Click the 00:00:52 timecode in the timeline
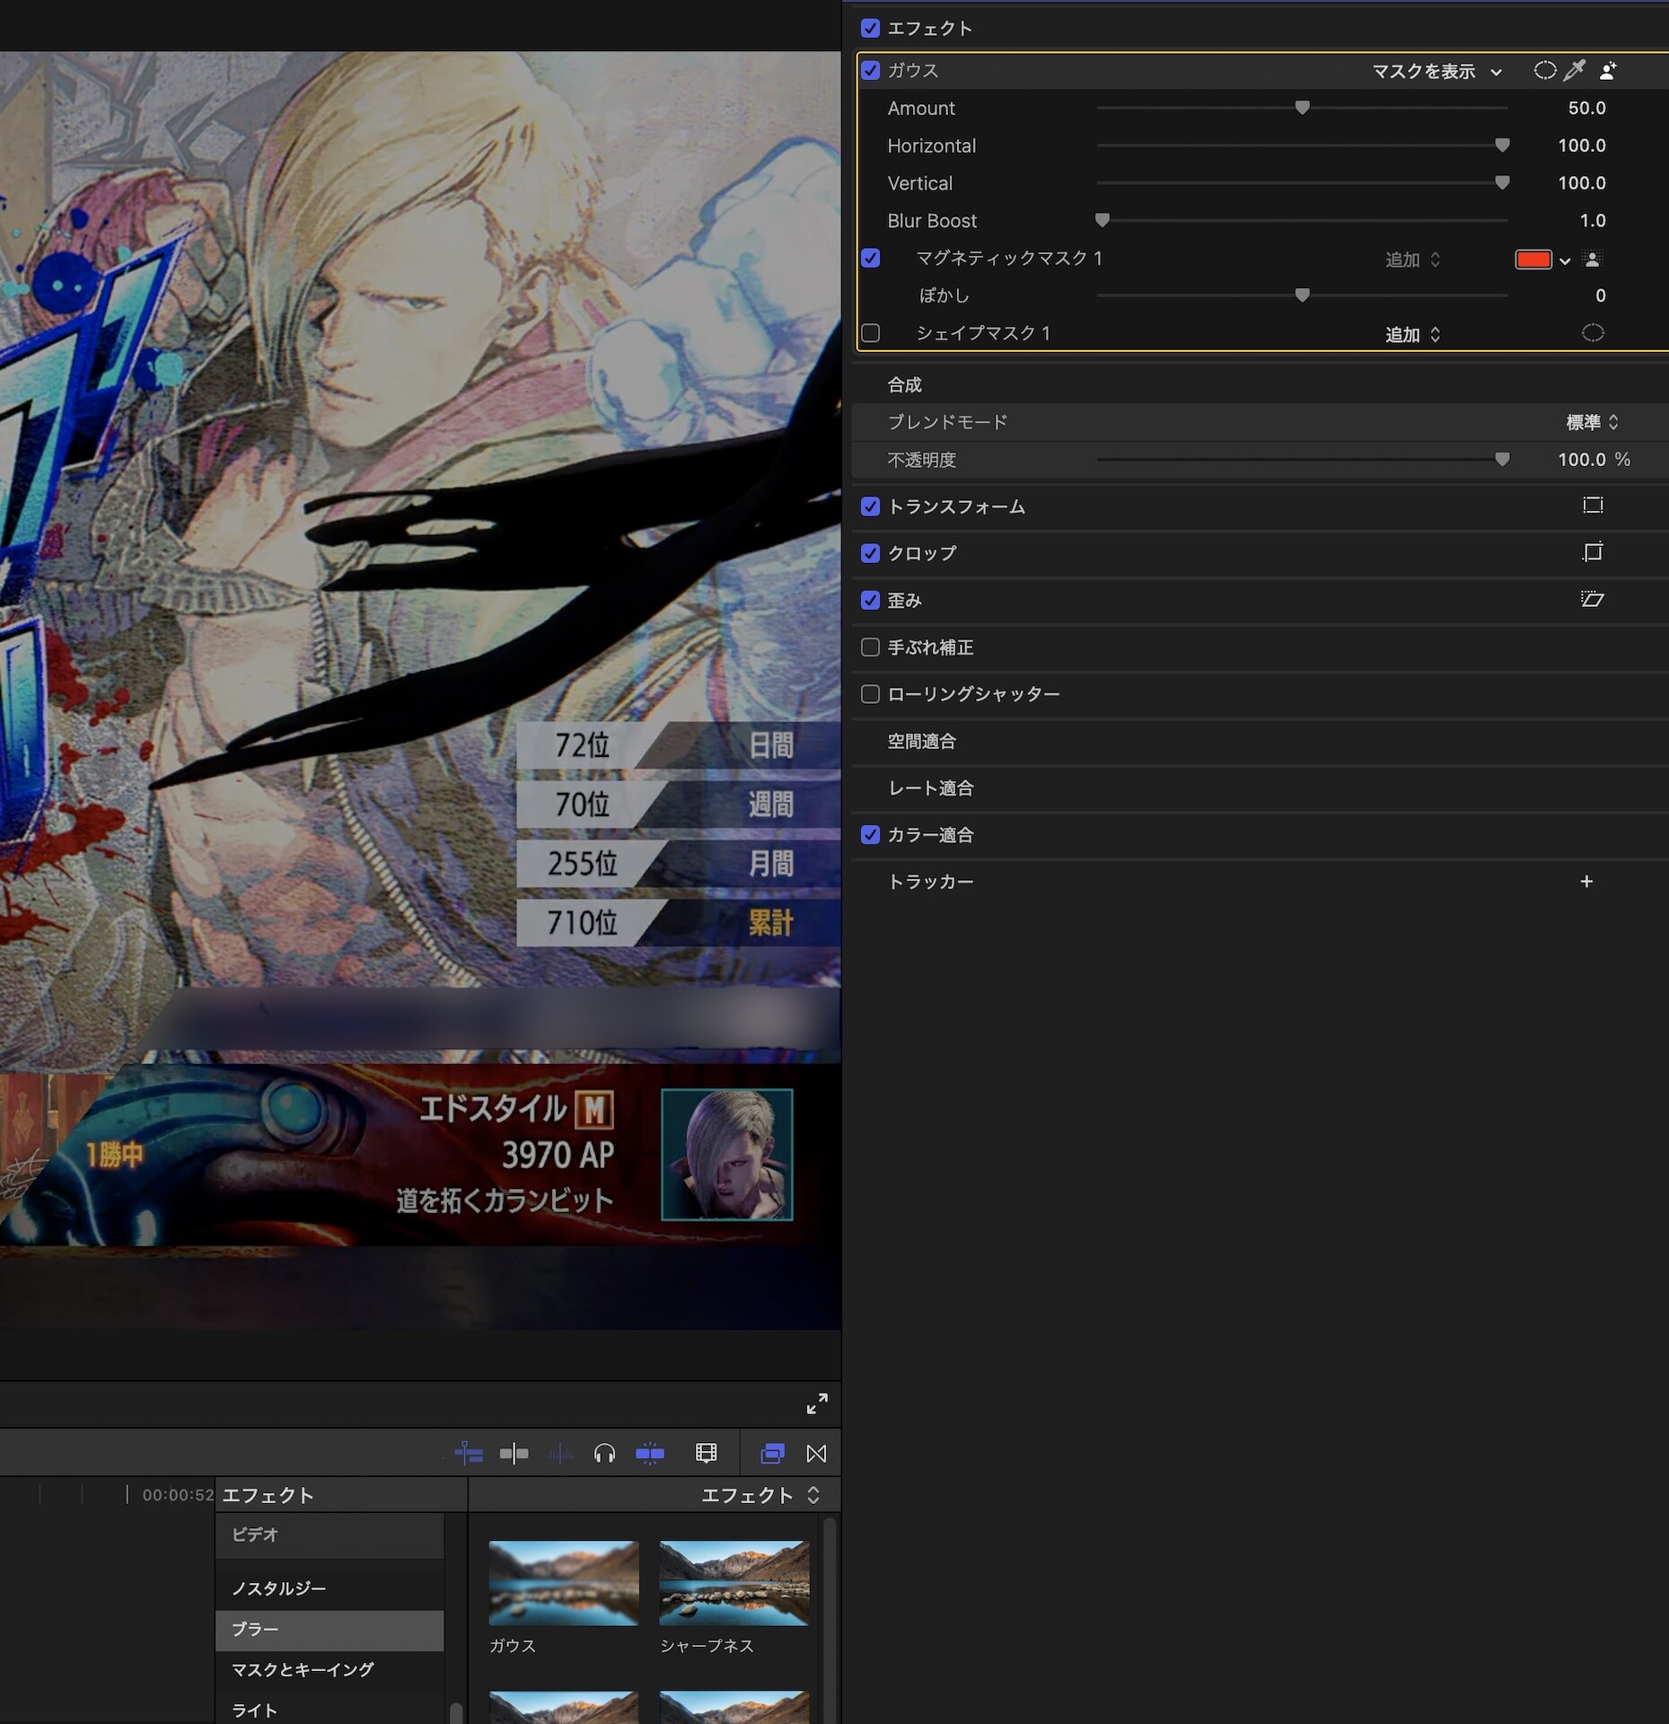Image resolution: width=1669 pixels, height=1724 pixels. point(178,1495)
